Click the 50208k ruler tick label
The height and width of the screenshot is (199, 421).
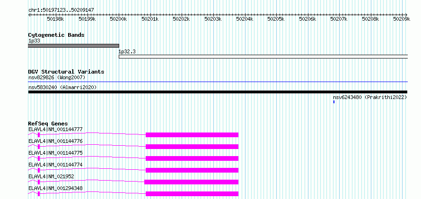[x=371, y=19]
